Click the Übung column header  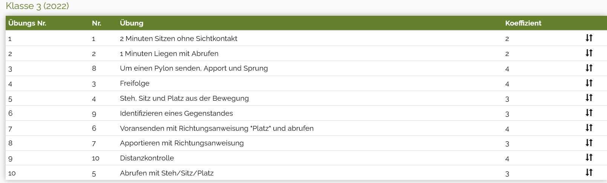tap(132, 23)
